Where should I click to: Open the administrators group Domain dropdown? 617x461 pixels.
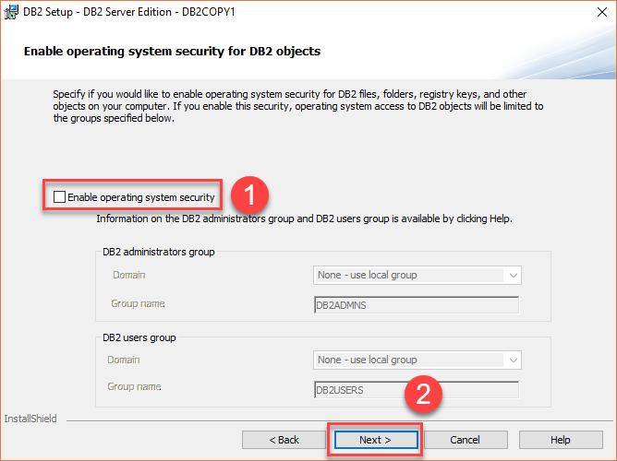click(x=417, y=275)
